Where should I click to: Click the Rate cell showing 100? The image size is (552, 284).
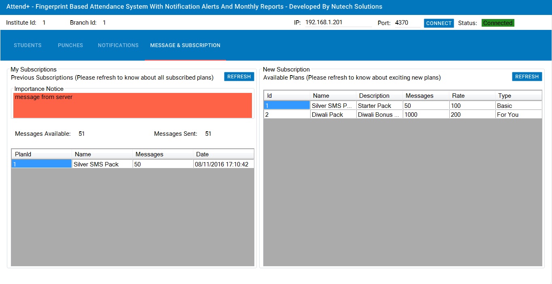(x=472, y=105)
